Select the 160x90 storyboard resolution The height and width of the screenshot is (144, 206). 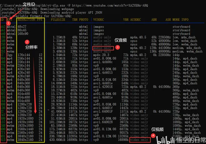point(23,34)
